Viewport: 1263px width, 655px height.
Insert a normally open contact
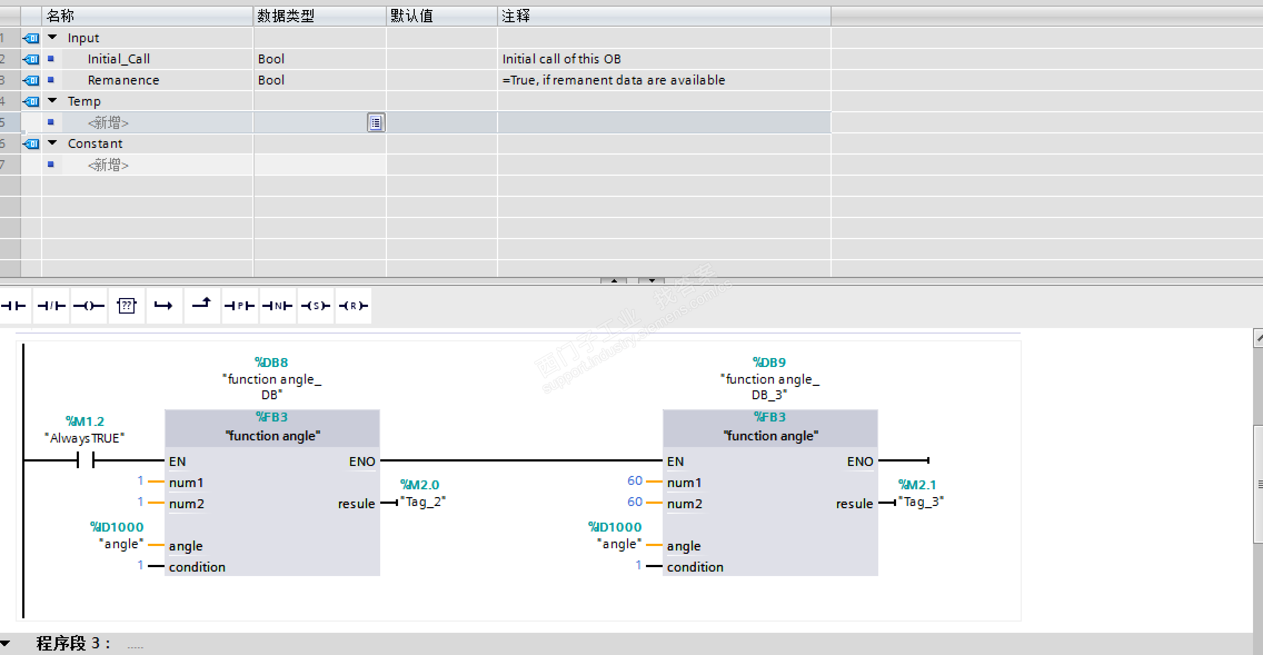coord(14,305)
